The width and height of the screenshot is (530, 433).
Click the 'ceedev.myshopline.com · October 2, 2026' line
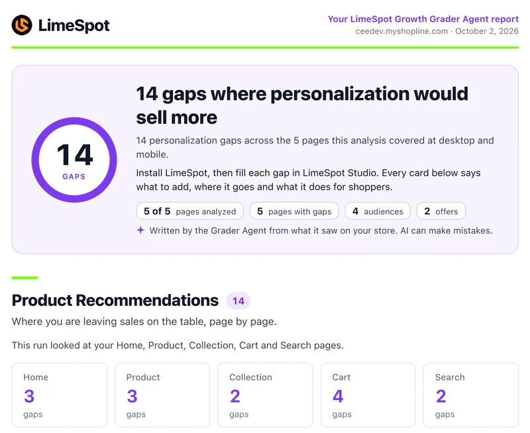(437, 31)
